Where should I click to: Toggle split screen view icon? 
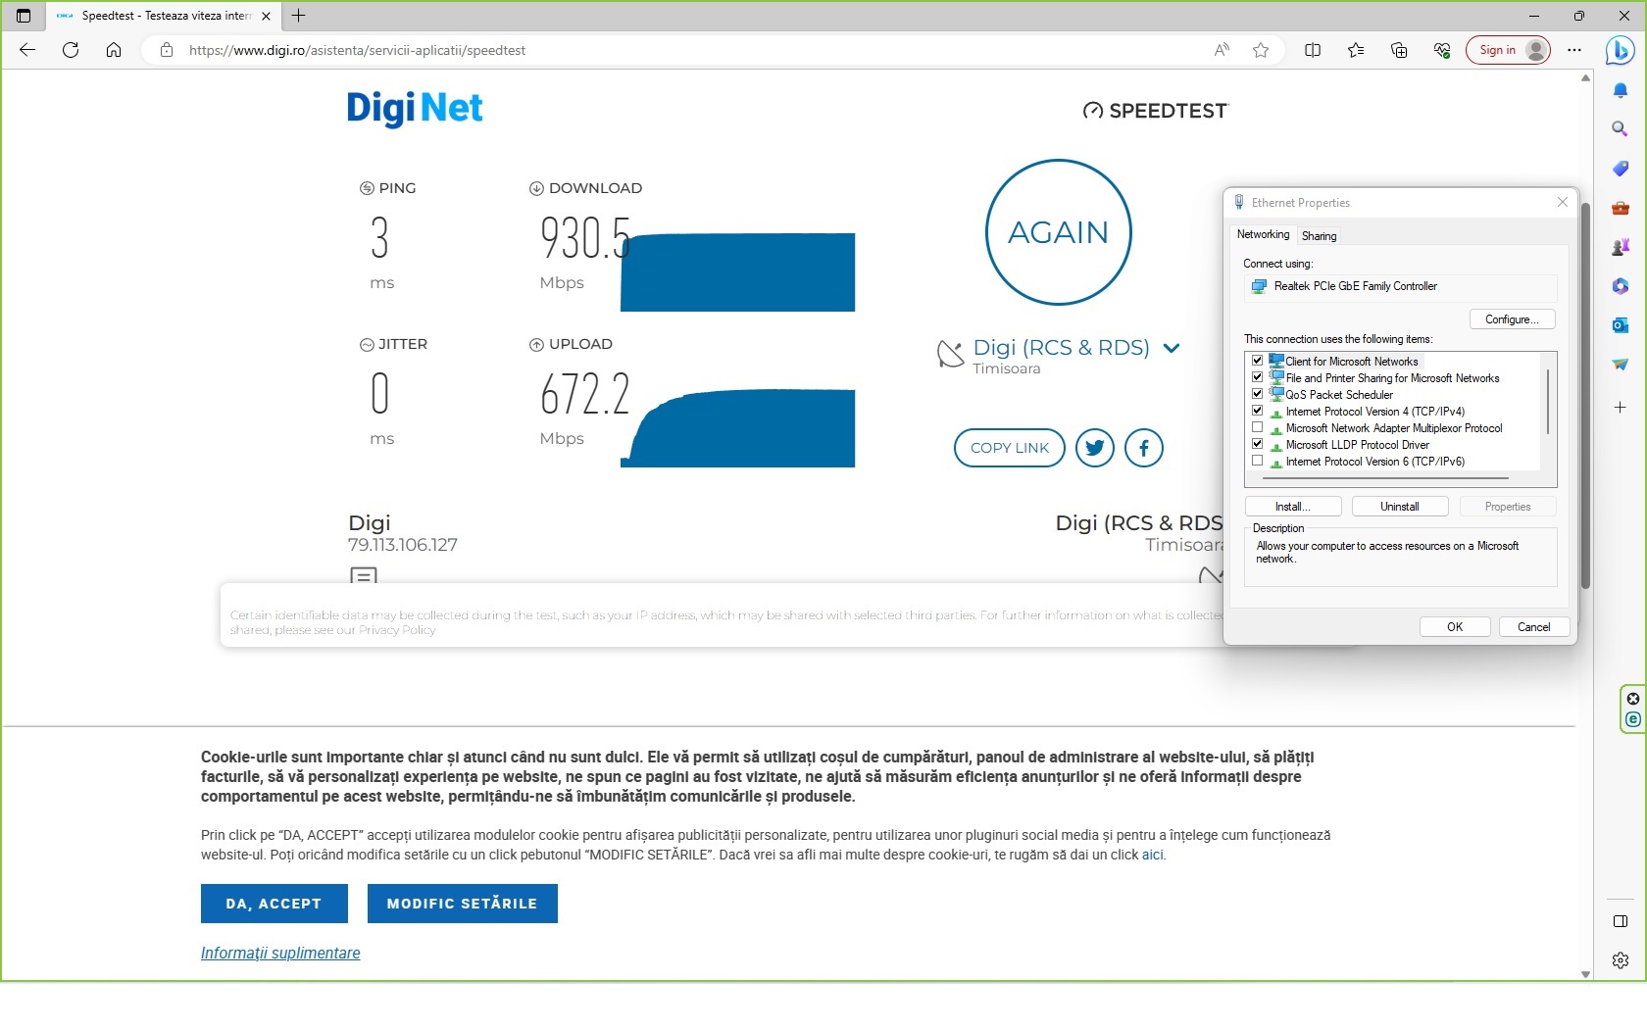tap(1313, 50)
